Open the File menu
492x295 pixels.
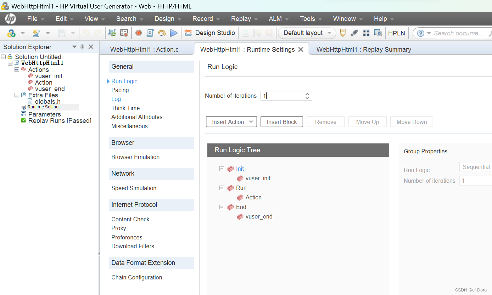click(35, 19)
